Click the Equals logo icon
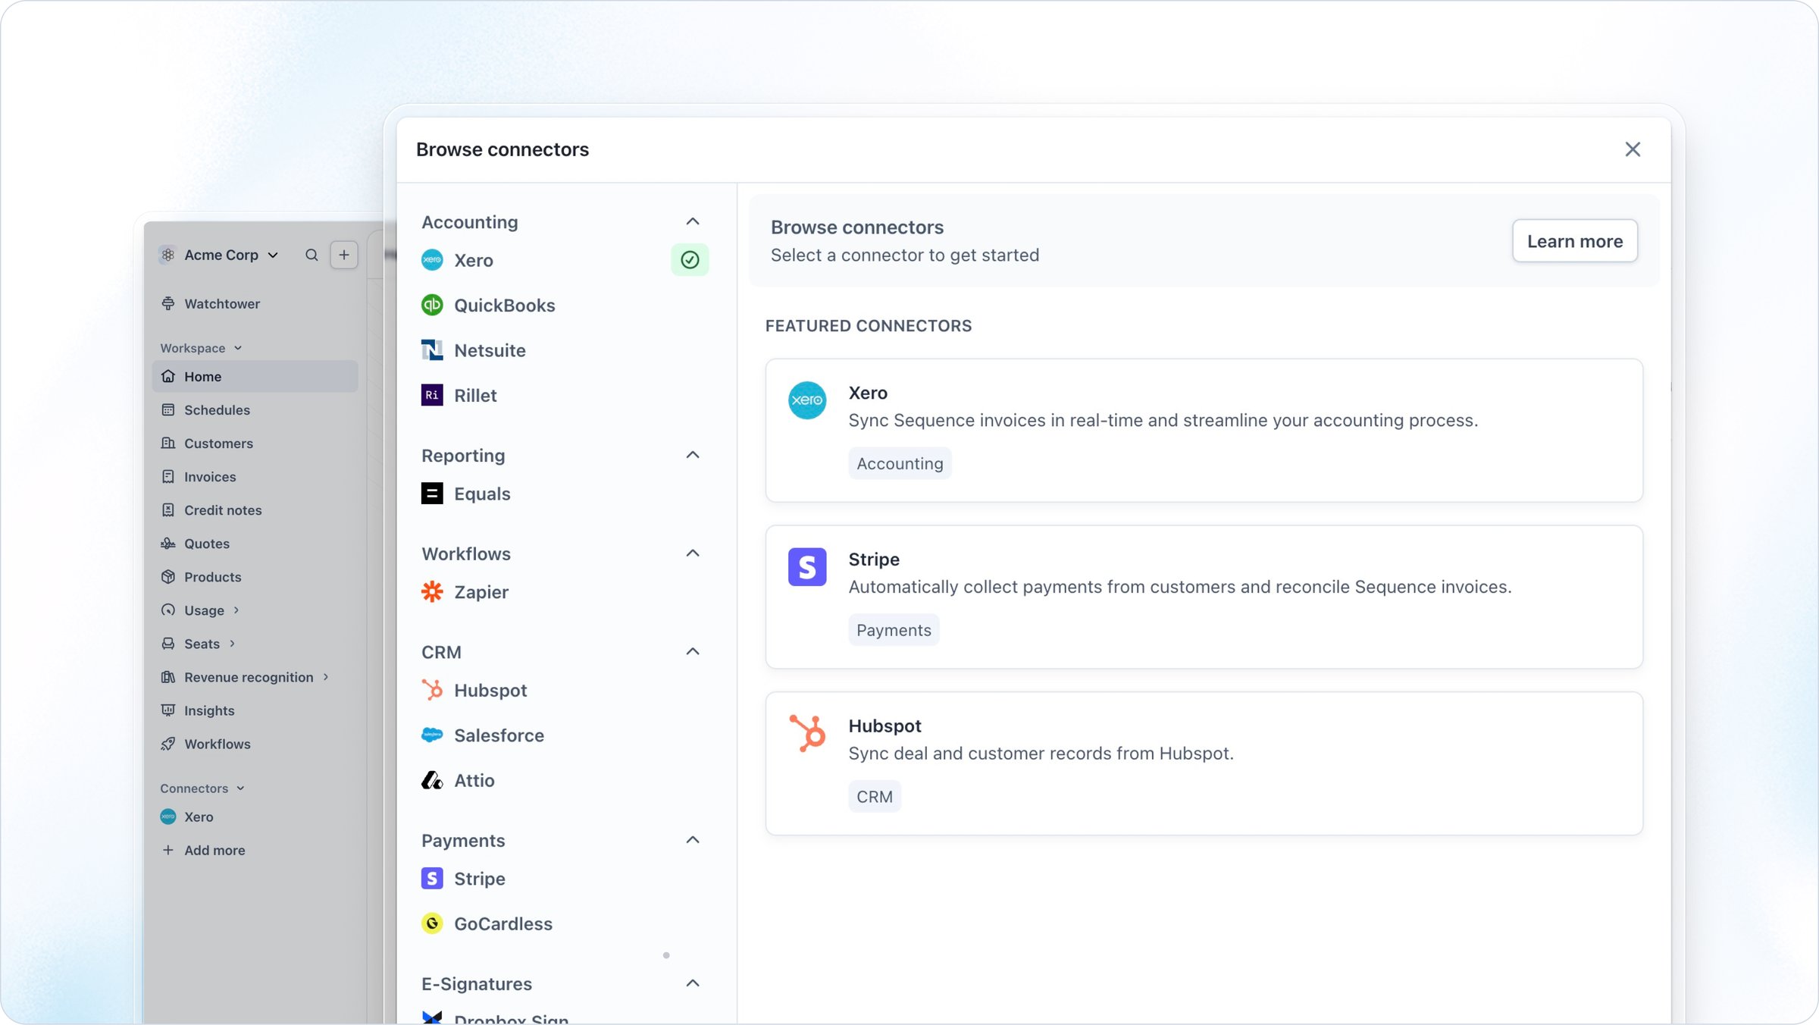This screenshot has width=1819, height=1025. (432, 494)
